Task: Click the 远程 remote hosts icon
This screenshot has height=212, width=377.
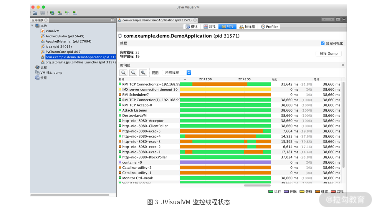Action: click(37, 67)
